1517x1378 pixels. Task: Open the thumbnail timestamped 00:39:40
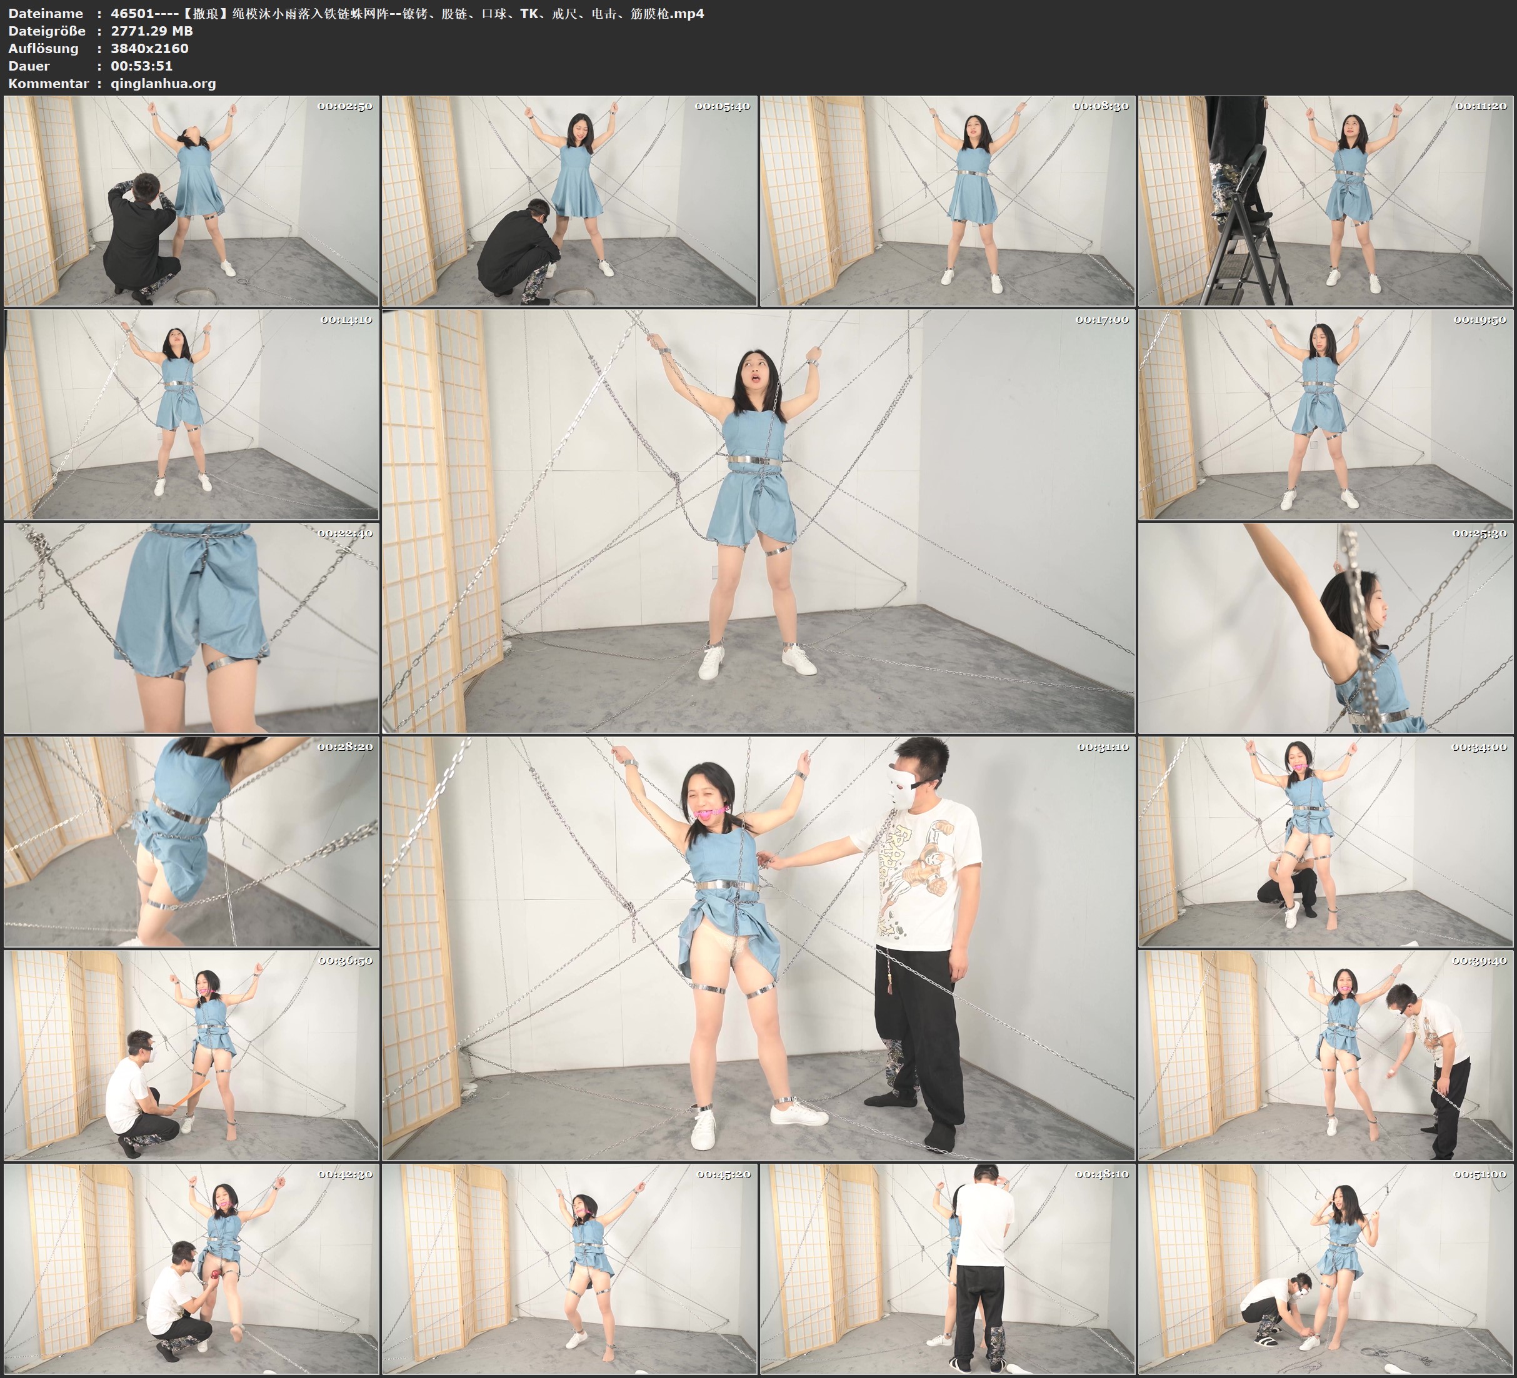click(x=1326, y=1054)
